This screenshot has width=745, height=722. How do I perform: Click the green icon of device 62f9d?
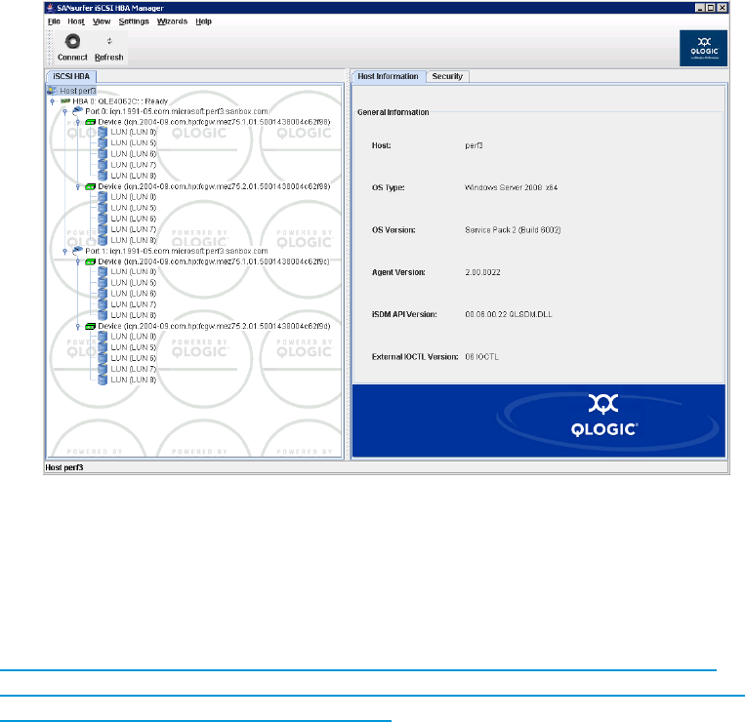coord(90,326)
